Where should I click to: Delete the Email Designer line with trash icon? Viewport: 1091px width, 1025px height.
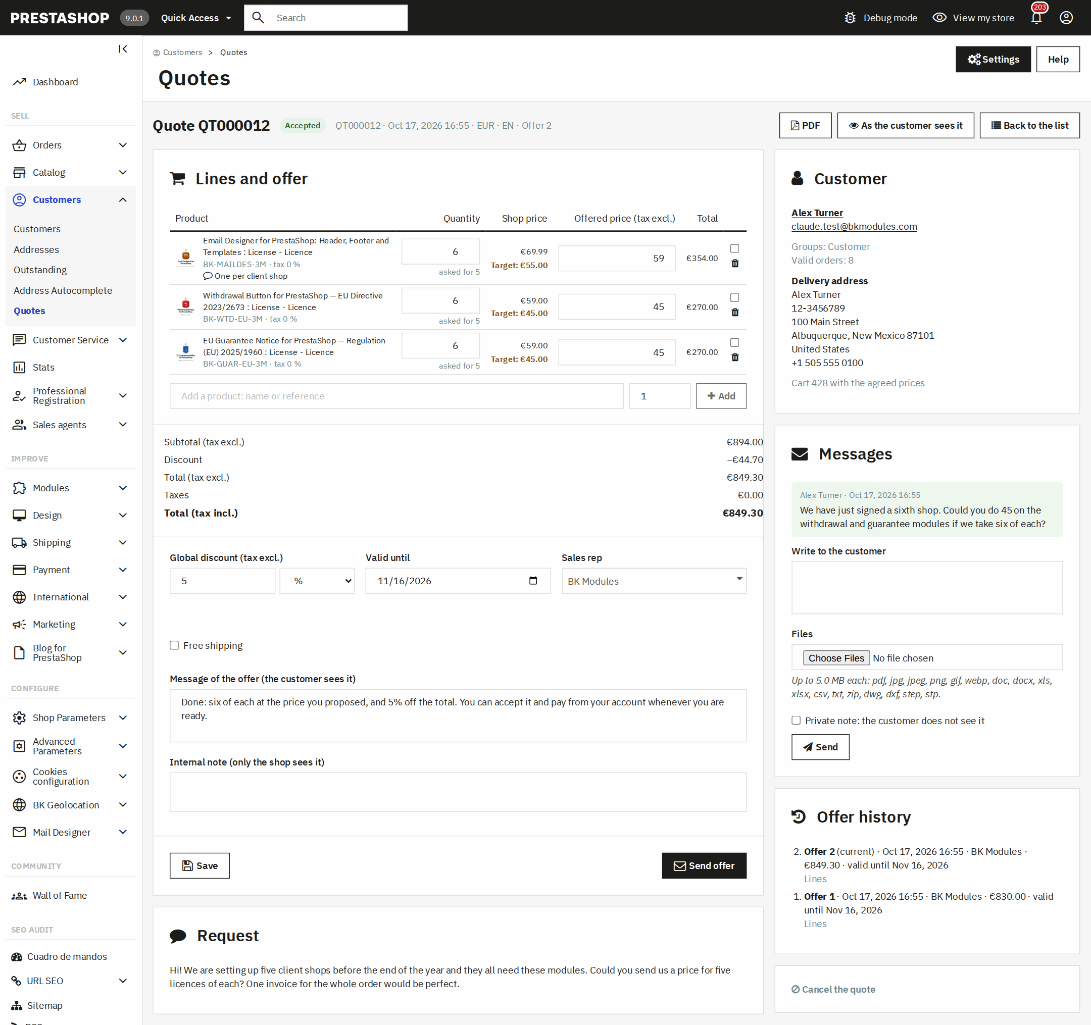point(735,264)
